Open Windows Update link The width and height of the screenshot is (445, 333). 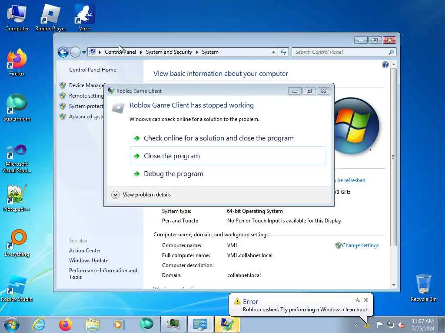tap(89, 261)
